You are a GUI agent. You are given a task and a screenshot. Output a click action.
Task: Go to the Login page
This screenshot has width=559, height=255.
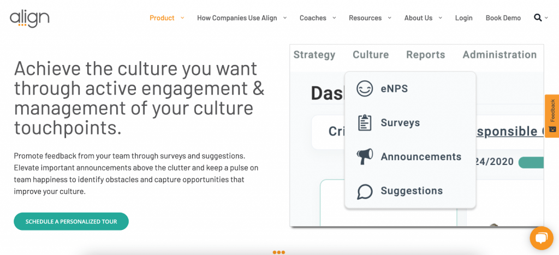click(464, 18)
